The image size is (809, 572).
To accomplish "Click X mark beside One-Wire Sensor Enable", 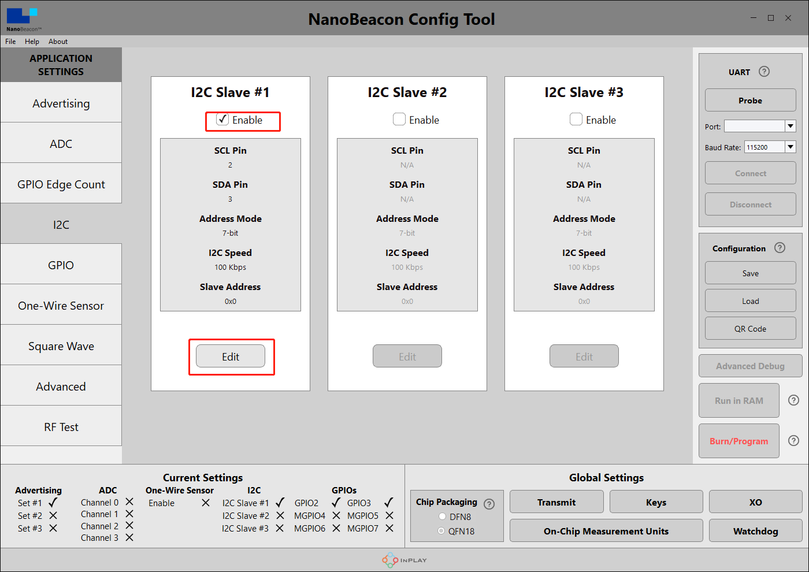I will click(x=205, y=503).
